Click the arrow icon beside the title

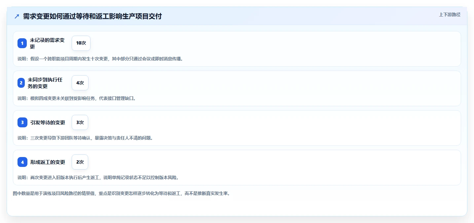click(x=17, y=16)
